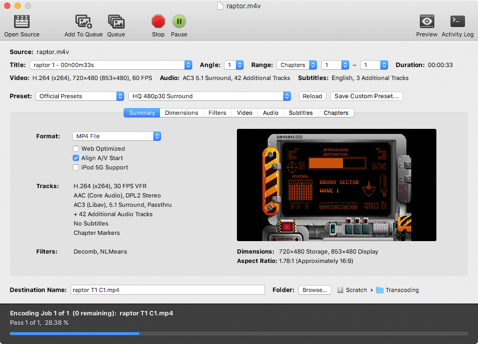Click the Transcoding folder icon
Viewport: 478px width, 344px height.
(x=379, y=290)
